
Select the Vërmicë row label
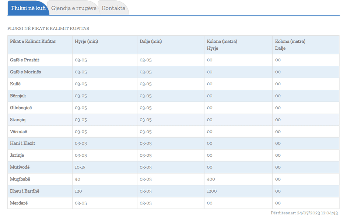point(18,132)
